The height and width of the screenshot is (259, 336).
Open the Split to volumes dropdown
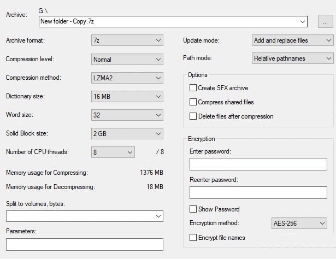point(85,216)
